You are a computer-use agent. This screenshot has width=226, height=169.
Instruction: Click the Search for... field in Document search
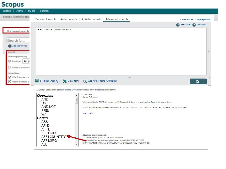[x=18, y=40]
